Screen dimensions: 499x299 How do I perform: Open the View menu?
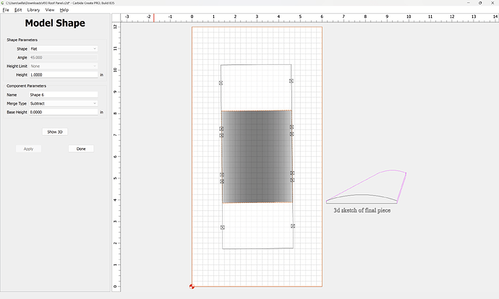click(x=49, y=10)
